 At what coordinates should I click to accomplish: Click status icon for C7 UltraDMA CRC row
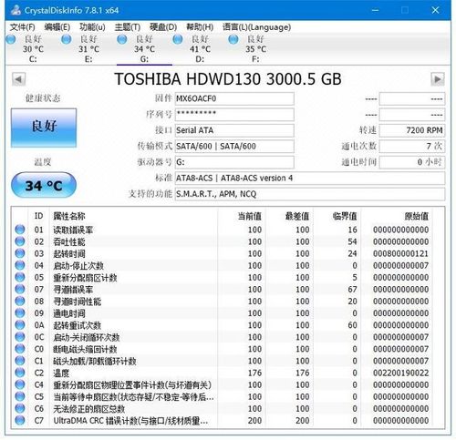click(x=20, y=420)
